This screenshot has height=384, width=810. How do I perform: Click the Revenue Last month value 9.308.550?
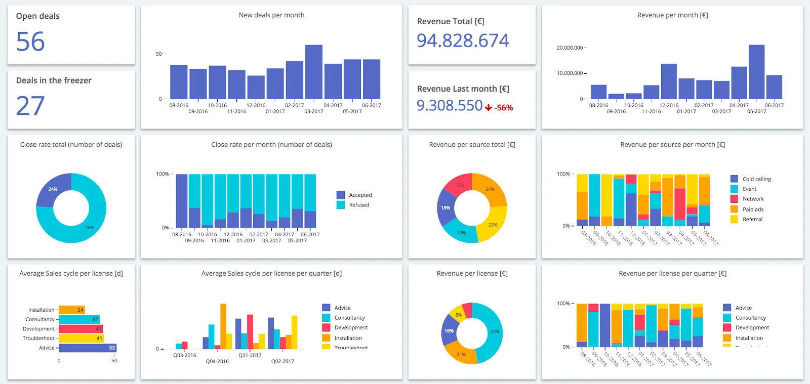coord(450,105)
